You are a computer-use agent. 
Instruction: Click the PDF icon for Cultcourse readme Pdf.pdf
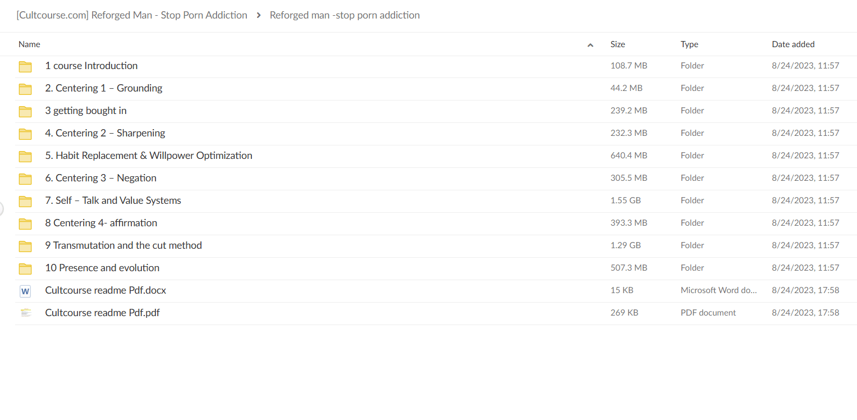pyautogui.click(x=25, y=313)
